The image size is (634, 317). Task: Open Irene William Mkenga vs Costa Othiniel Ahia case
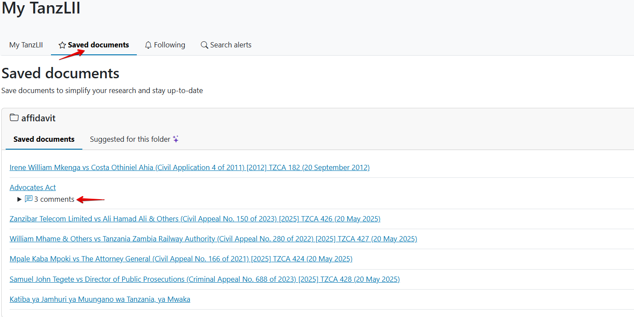(190, 167)
